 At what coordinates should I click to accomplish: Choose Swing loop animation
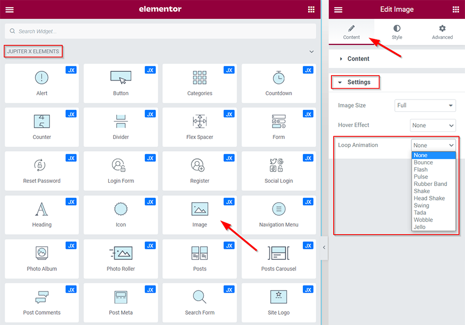coord(433,205)
